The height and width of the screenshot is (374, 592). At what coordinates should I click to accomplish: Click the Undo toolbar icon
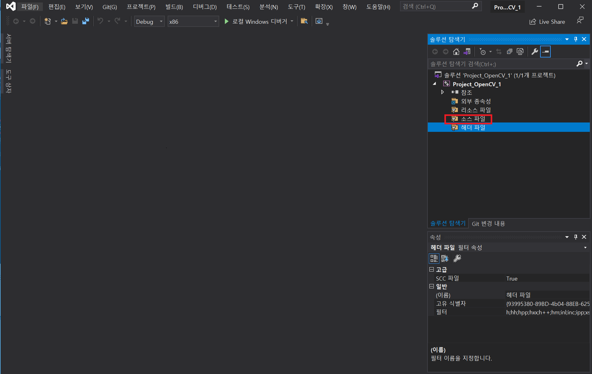pyautogui.click(x=100, y=21)
